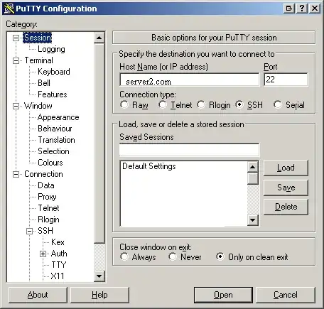Open the Terminal category
Viewport: 324px width, 309px height.
[x=38, y=60]
